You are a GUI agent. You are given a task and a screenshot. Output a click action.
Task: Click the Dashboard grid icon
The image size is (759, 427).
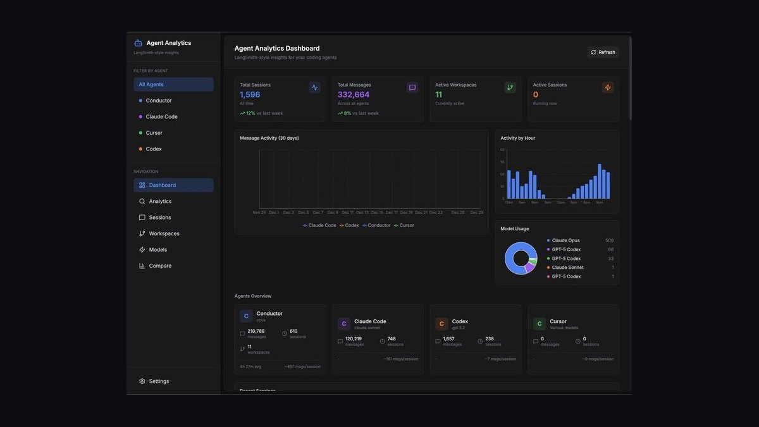[142, 185]
